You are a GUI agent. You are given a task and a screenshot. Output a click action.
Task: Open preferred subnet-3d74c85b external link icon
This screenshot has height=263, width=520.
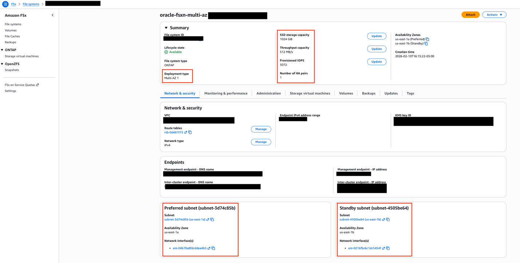(208, 220)
